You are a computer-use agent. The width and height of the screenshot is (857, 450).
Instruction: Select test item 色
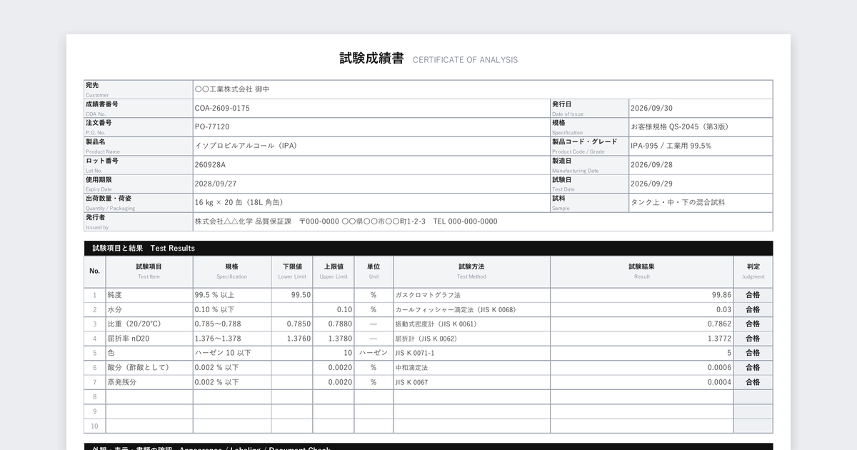[149, 353]
